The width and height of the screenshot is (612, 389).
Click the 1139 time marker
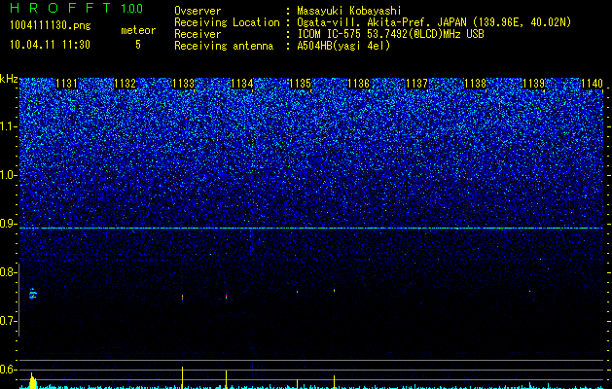coord(533,84)
